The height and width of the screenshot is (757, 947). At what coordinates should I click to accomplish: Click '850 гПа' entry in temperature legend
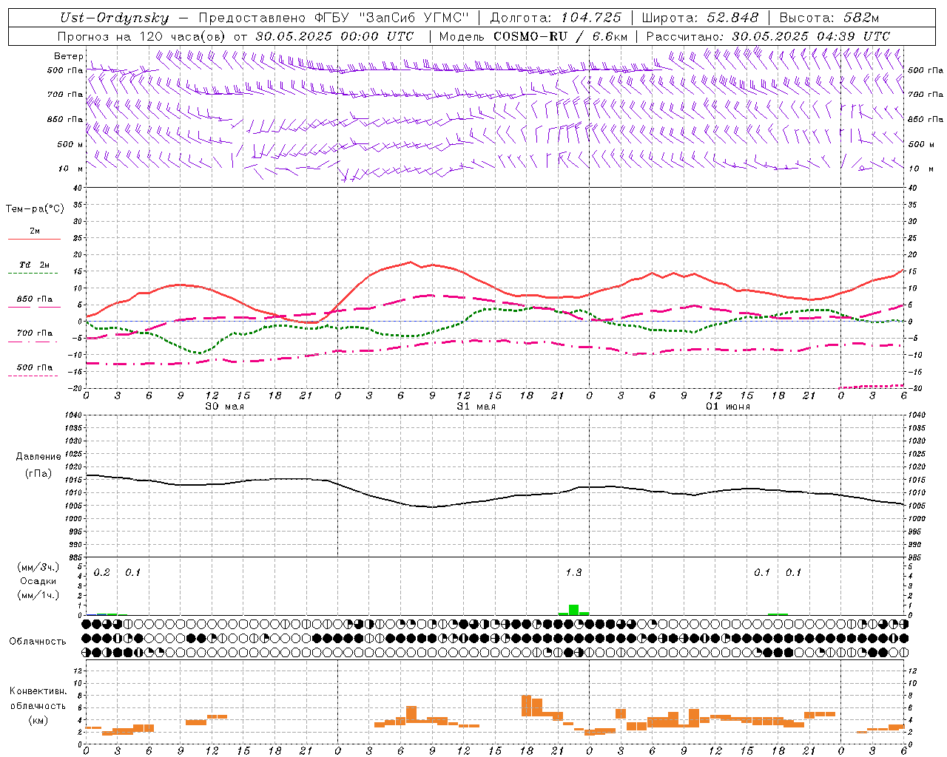click(35, 299)
